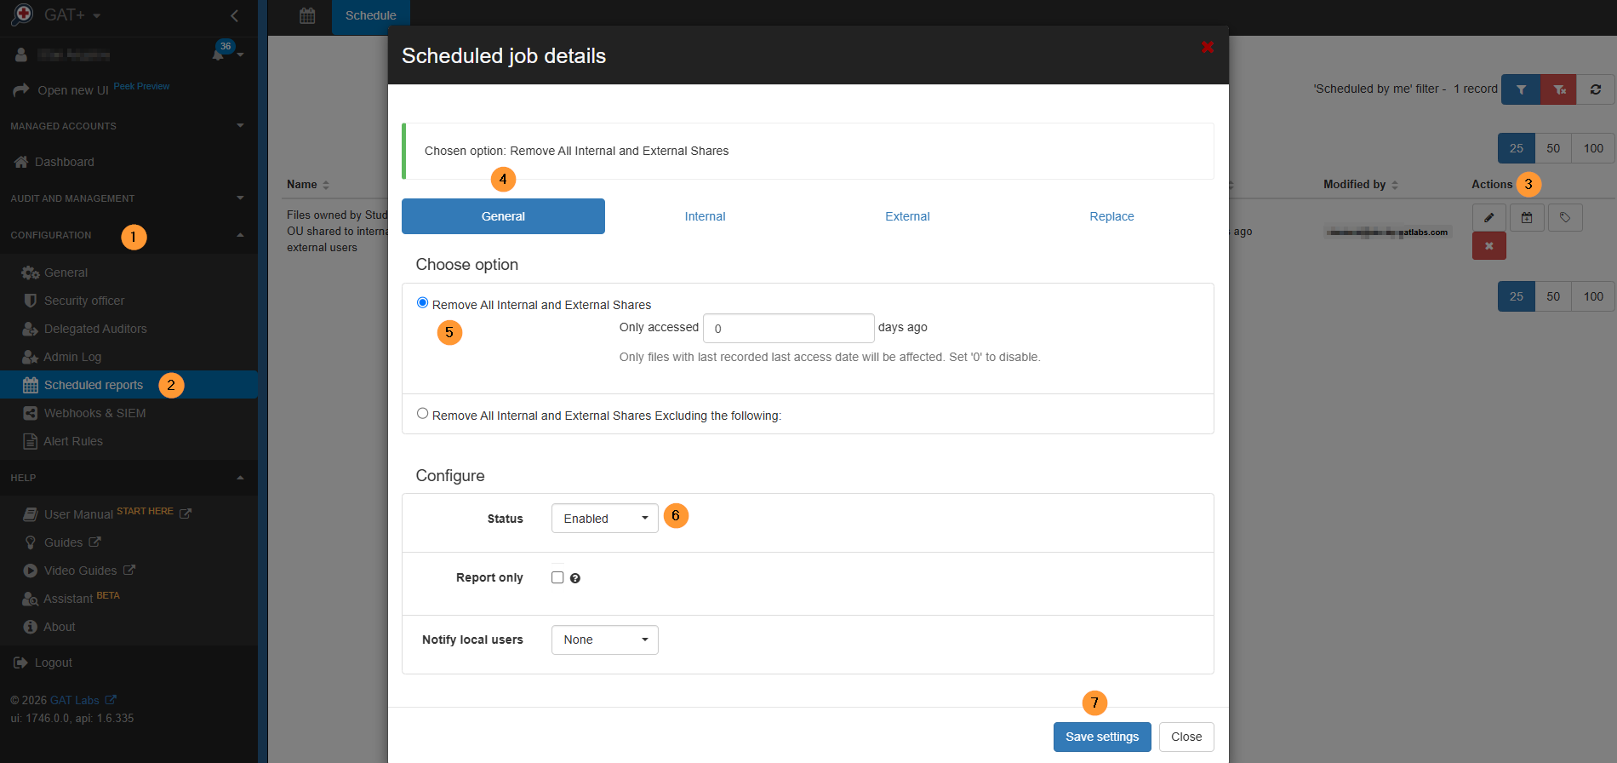The image size is (1617, 763).
Task: Switch to the General tab
Action: (x=503, y=216)
